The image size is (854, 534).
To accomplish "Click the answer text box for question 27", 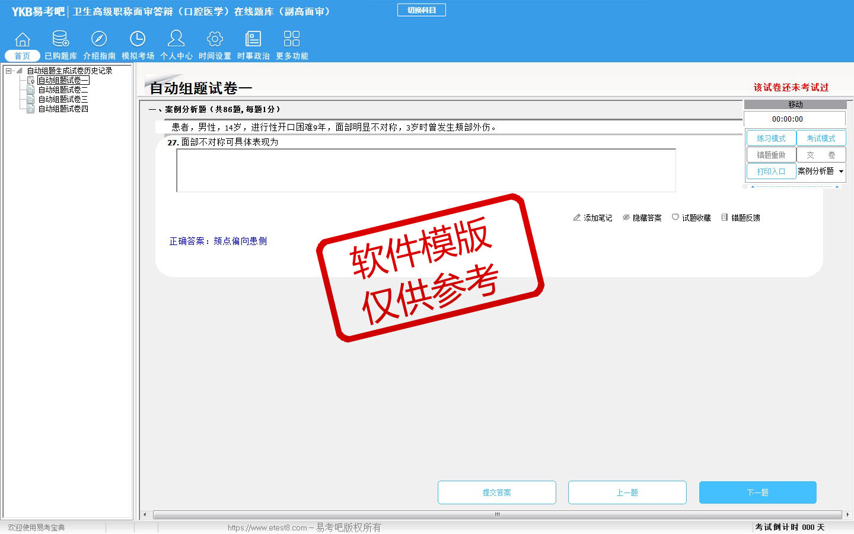I will (x=426, y=170).
